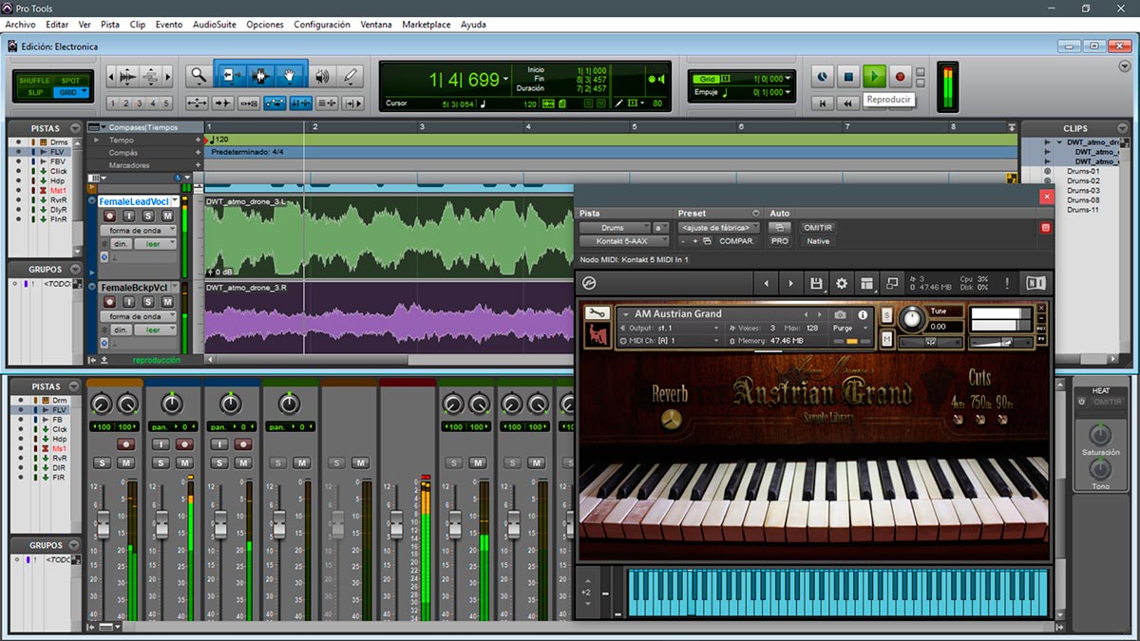Viewport: 1140px width, 641px height.
Task: Open Pista menu
Action: pyautogui.click(x=110, y=25)
